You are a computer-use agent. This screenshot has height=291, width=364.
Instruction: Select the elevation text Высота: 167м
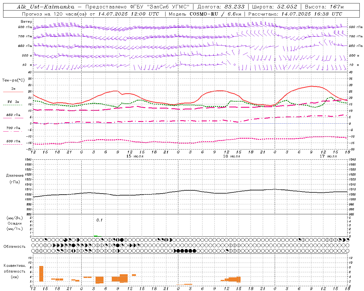click(x=324, y=7)
